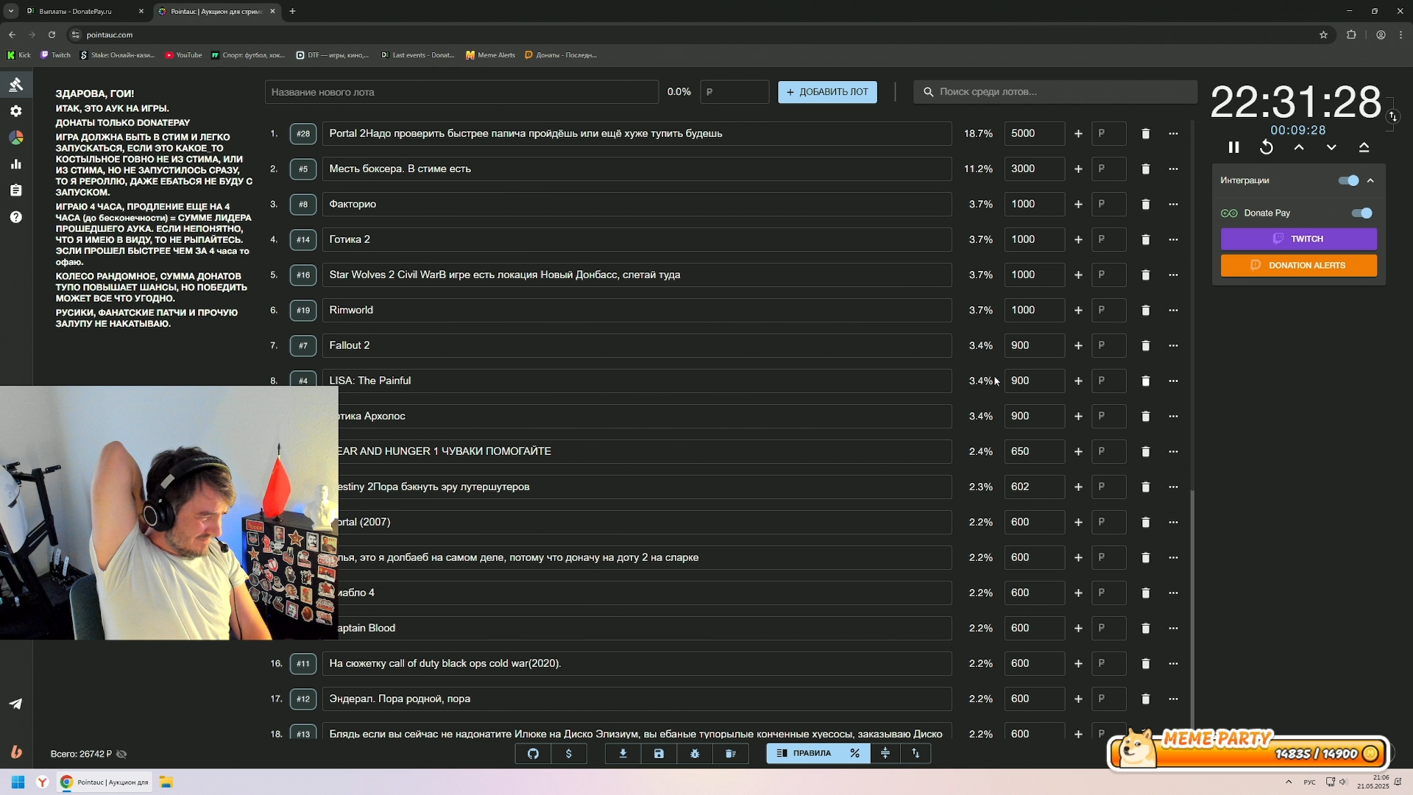Click the download lots icon
Viewport: 1413px width, 795px height.
tap(623, 753)
